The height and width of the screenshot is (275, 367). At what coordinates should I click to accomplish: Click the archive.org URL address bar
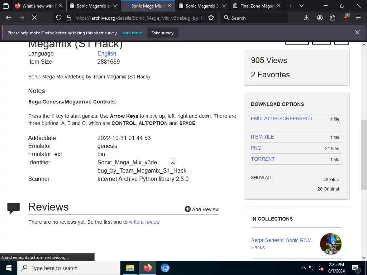tap(140, 18)
